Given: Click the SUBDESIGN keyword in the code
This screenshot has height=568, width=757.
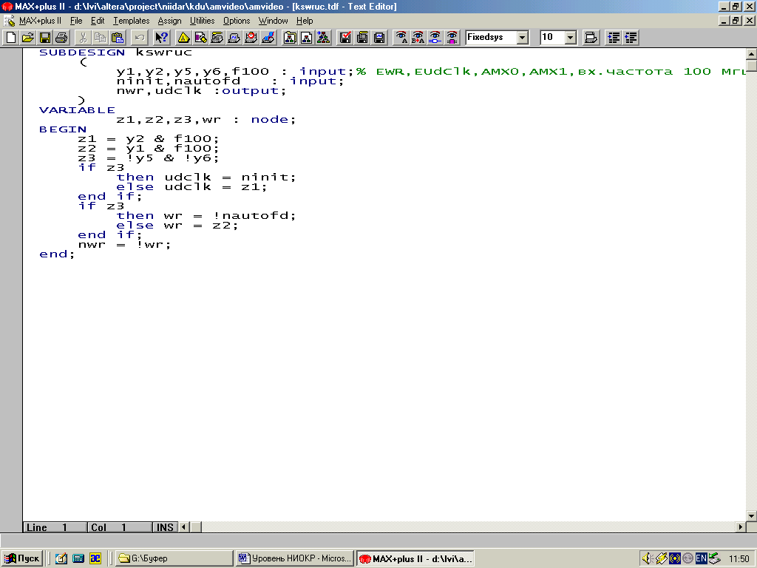Looking at the screenshot, I should coord(82,53).
